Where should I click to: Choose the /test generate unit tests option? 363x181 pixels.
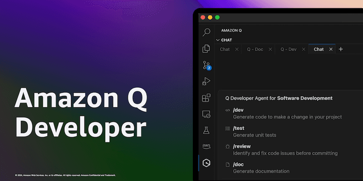(254, 135)
